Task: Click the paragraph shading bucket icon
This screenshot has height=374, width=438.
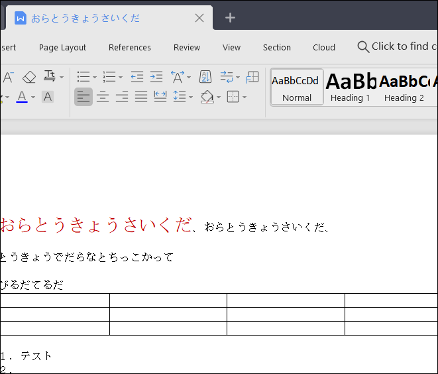Action: [x=207, y=97]
